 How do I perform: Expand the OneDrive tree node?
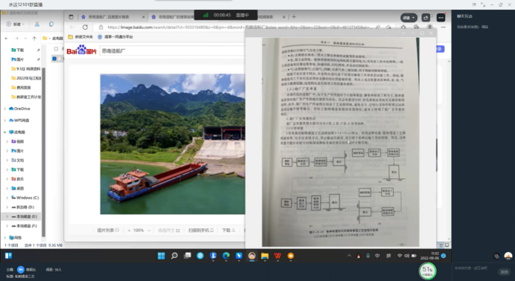tap(5, 109)
